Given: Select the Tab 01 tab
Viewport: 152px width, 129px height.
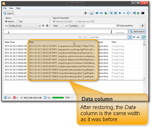Looking at the screenshot, I should click(x=9, y=14).
